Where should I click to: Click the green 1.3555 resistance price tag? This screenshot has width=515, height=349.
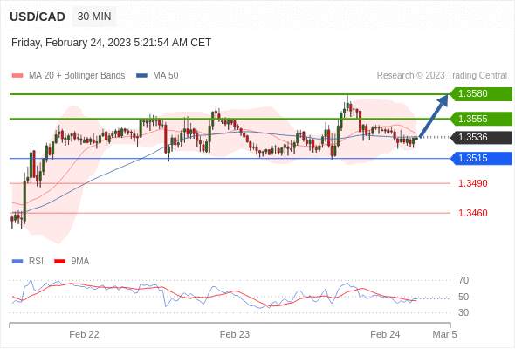(482, 119)
